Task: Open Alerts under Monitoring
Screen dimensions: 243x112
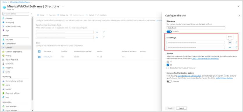Action: (x=8, y=85)
